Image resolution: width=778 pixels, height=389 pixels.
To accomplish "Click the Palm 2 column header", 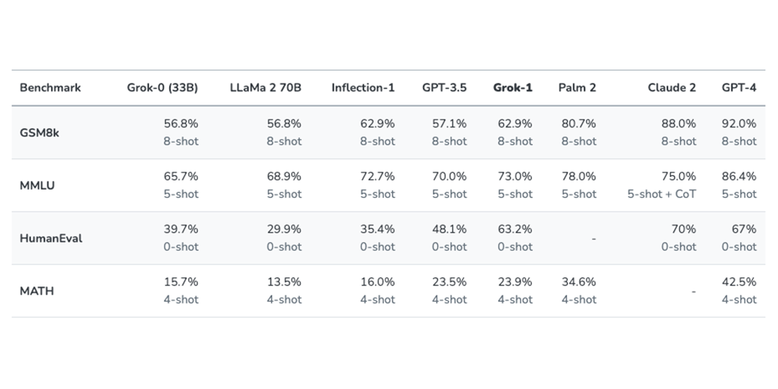I will click(577, 88).
